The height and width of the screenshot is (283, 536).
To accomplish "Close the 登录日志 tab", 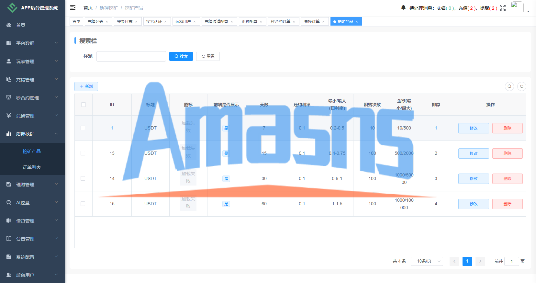I will coord(136,22).
